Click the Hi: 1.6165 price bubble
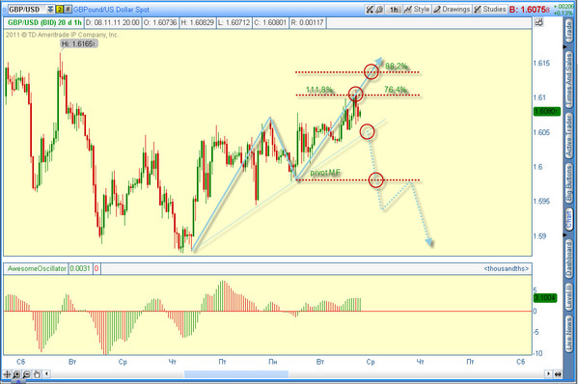 [x=79, y=44]
